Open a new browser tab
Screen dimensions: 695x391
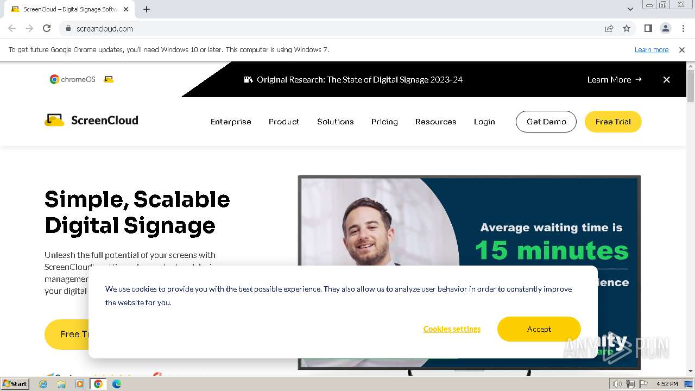pos(147,9)
